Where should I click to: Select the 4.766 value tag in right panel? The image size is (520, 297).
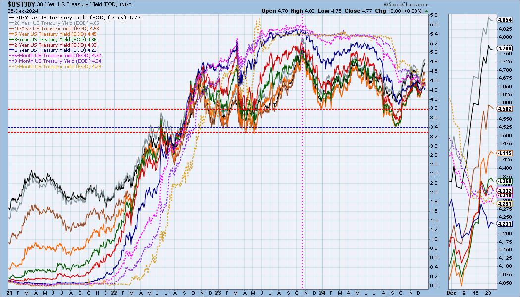[505, 49]
